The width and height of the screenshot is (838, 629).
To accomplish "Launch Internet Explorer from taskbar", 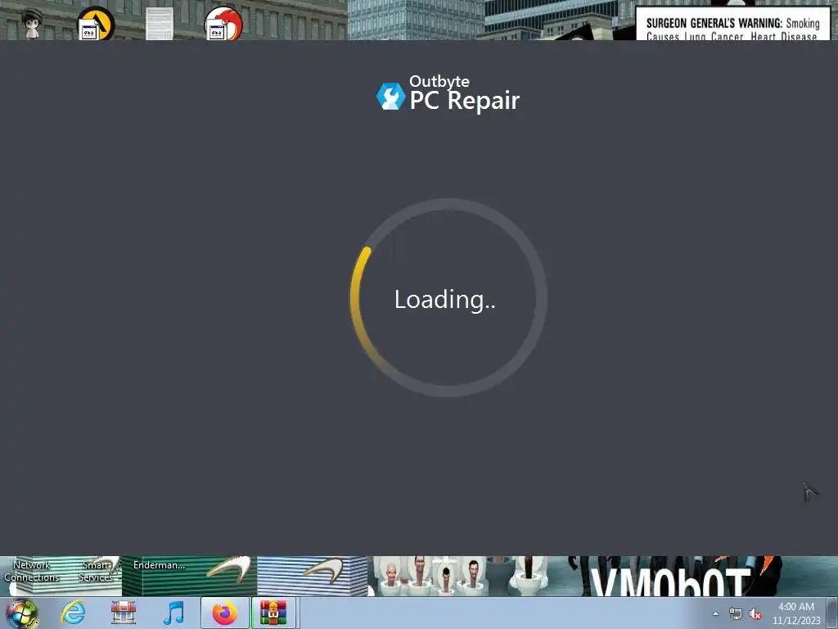I will coord(73,613).
